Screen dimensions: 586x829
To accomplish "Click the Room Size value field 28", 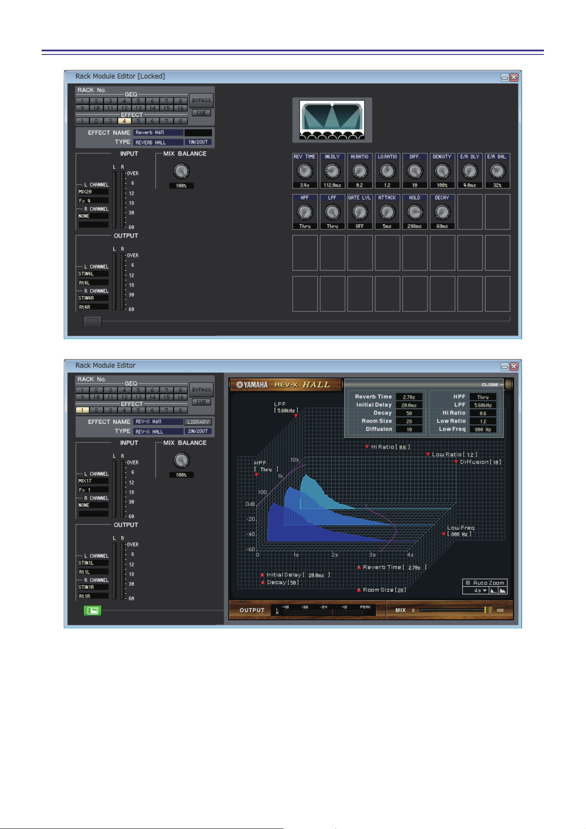I will (x=409, y=422).
